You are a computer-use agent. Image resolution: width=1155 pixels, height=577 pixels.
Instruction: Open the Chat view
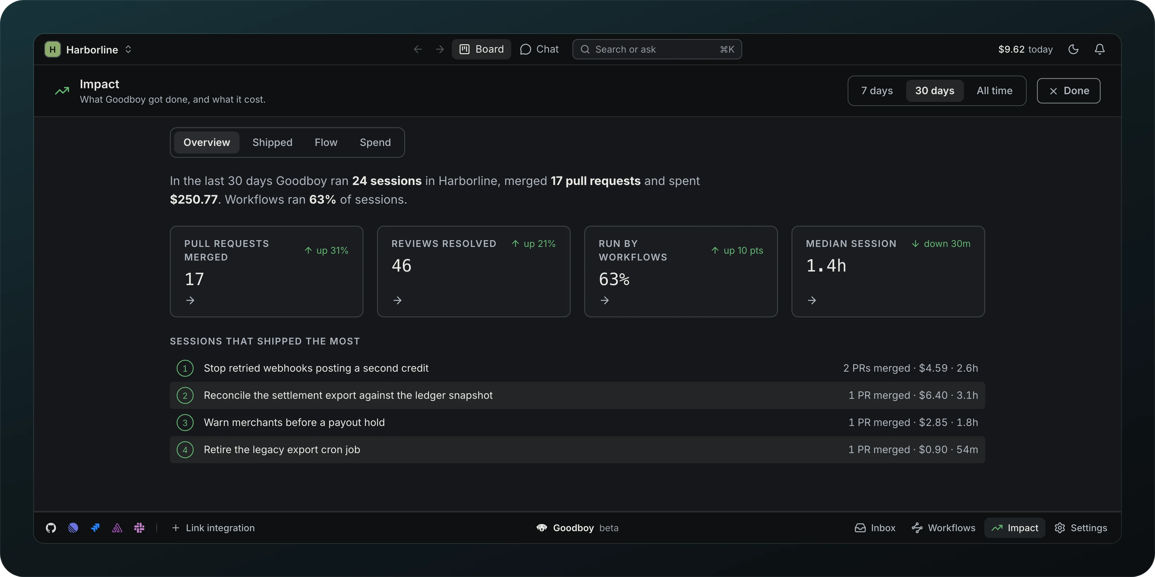coord(539,49)
